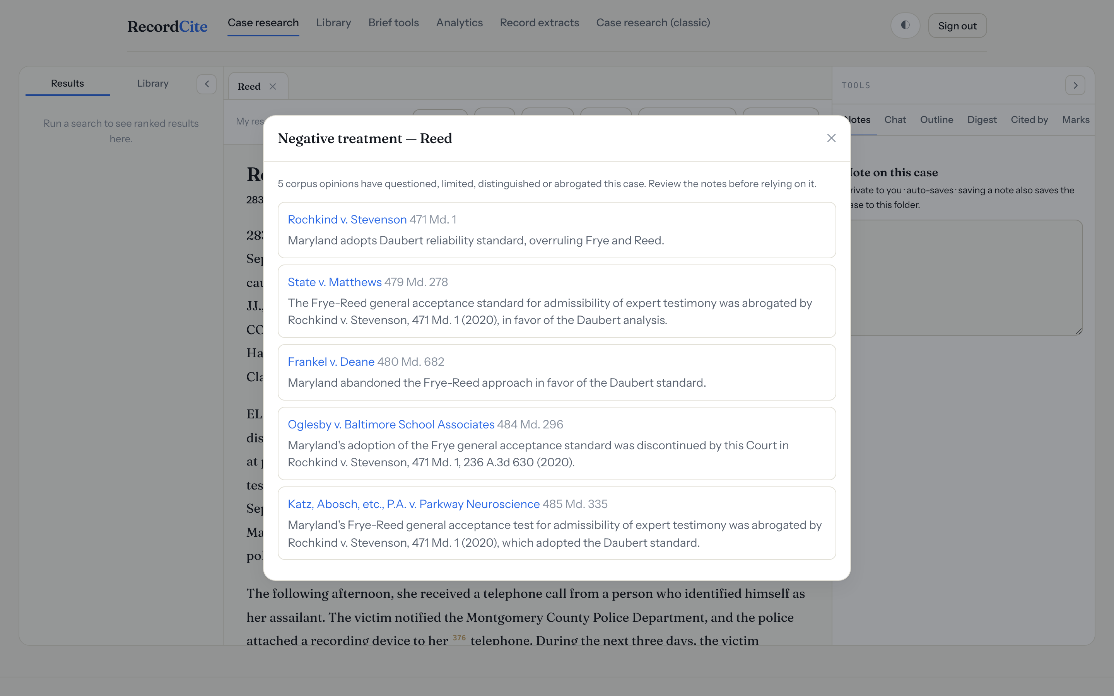Screen dimensions: 1114x696
Task: Click citation '471 Md. 1' beside Rochkind
Action: pyautogui.click(x=433, y=220)
